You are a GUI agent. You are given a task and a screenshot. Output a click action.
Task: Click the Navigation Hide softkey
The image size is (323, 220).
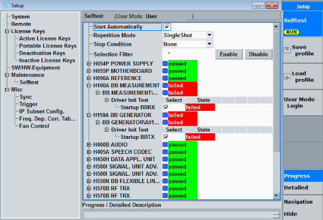302,208
